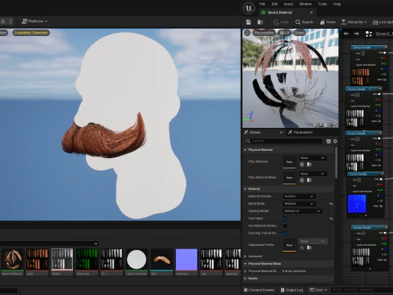
Task: Open the Tools menu
Action: click(x=323, y=4)
